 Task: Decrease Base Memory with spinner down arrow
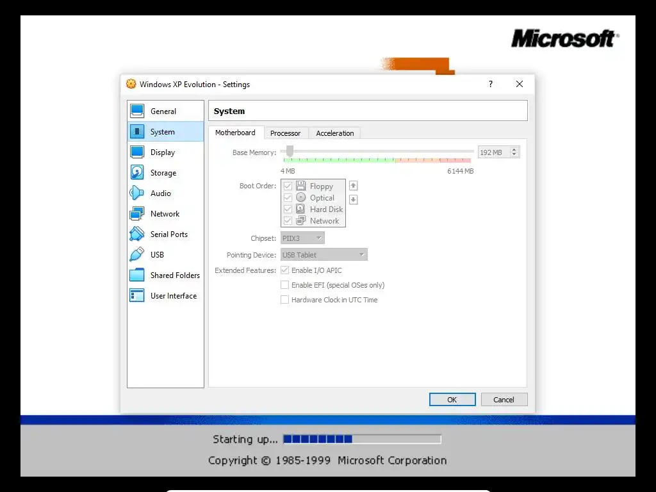pos(514,155)
